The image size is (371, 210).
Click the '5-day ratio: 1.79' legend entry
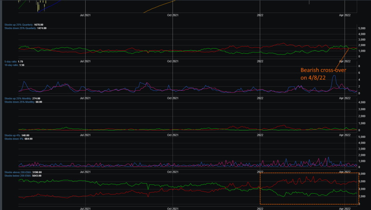tap(14, 62)
